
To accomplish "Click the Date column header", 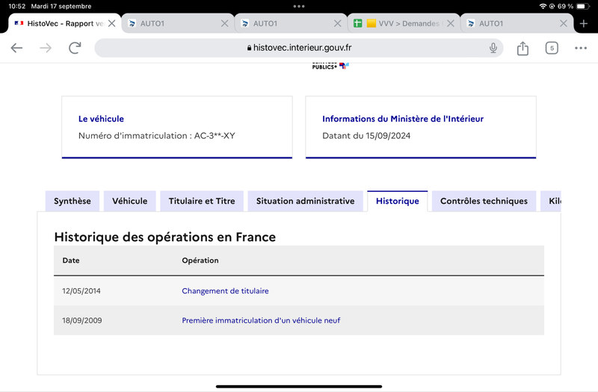I will point(71,261).
